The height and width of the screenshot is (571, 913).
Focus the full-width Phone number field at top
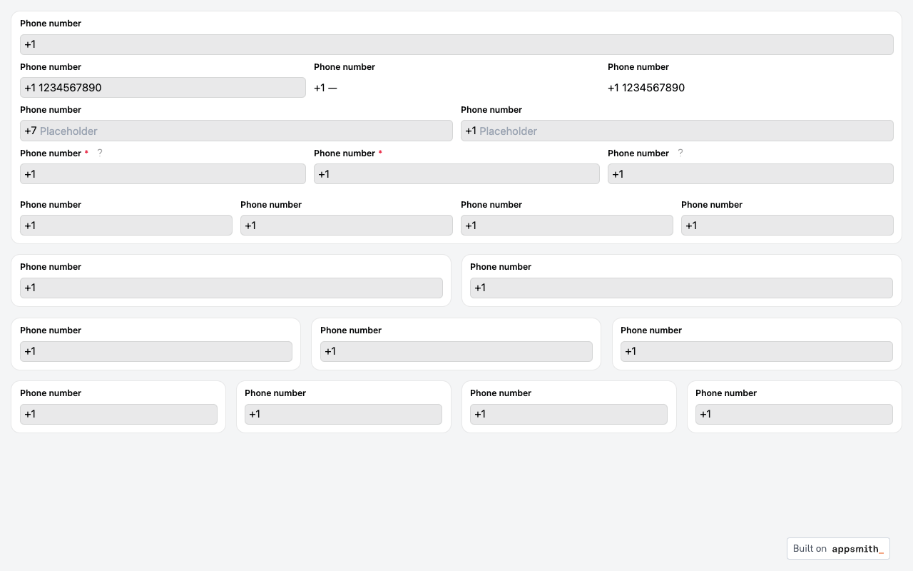pos(456,44)
